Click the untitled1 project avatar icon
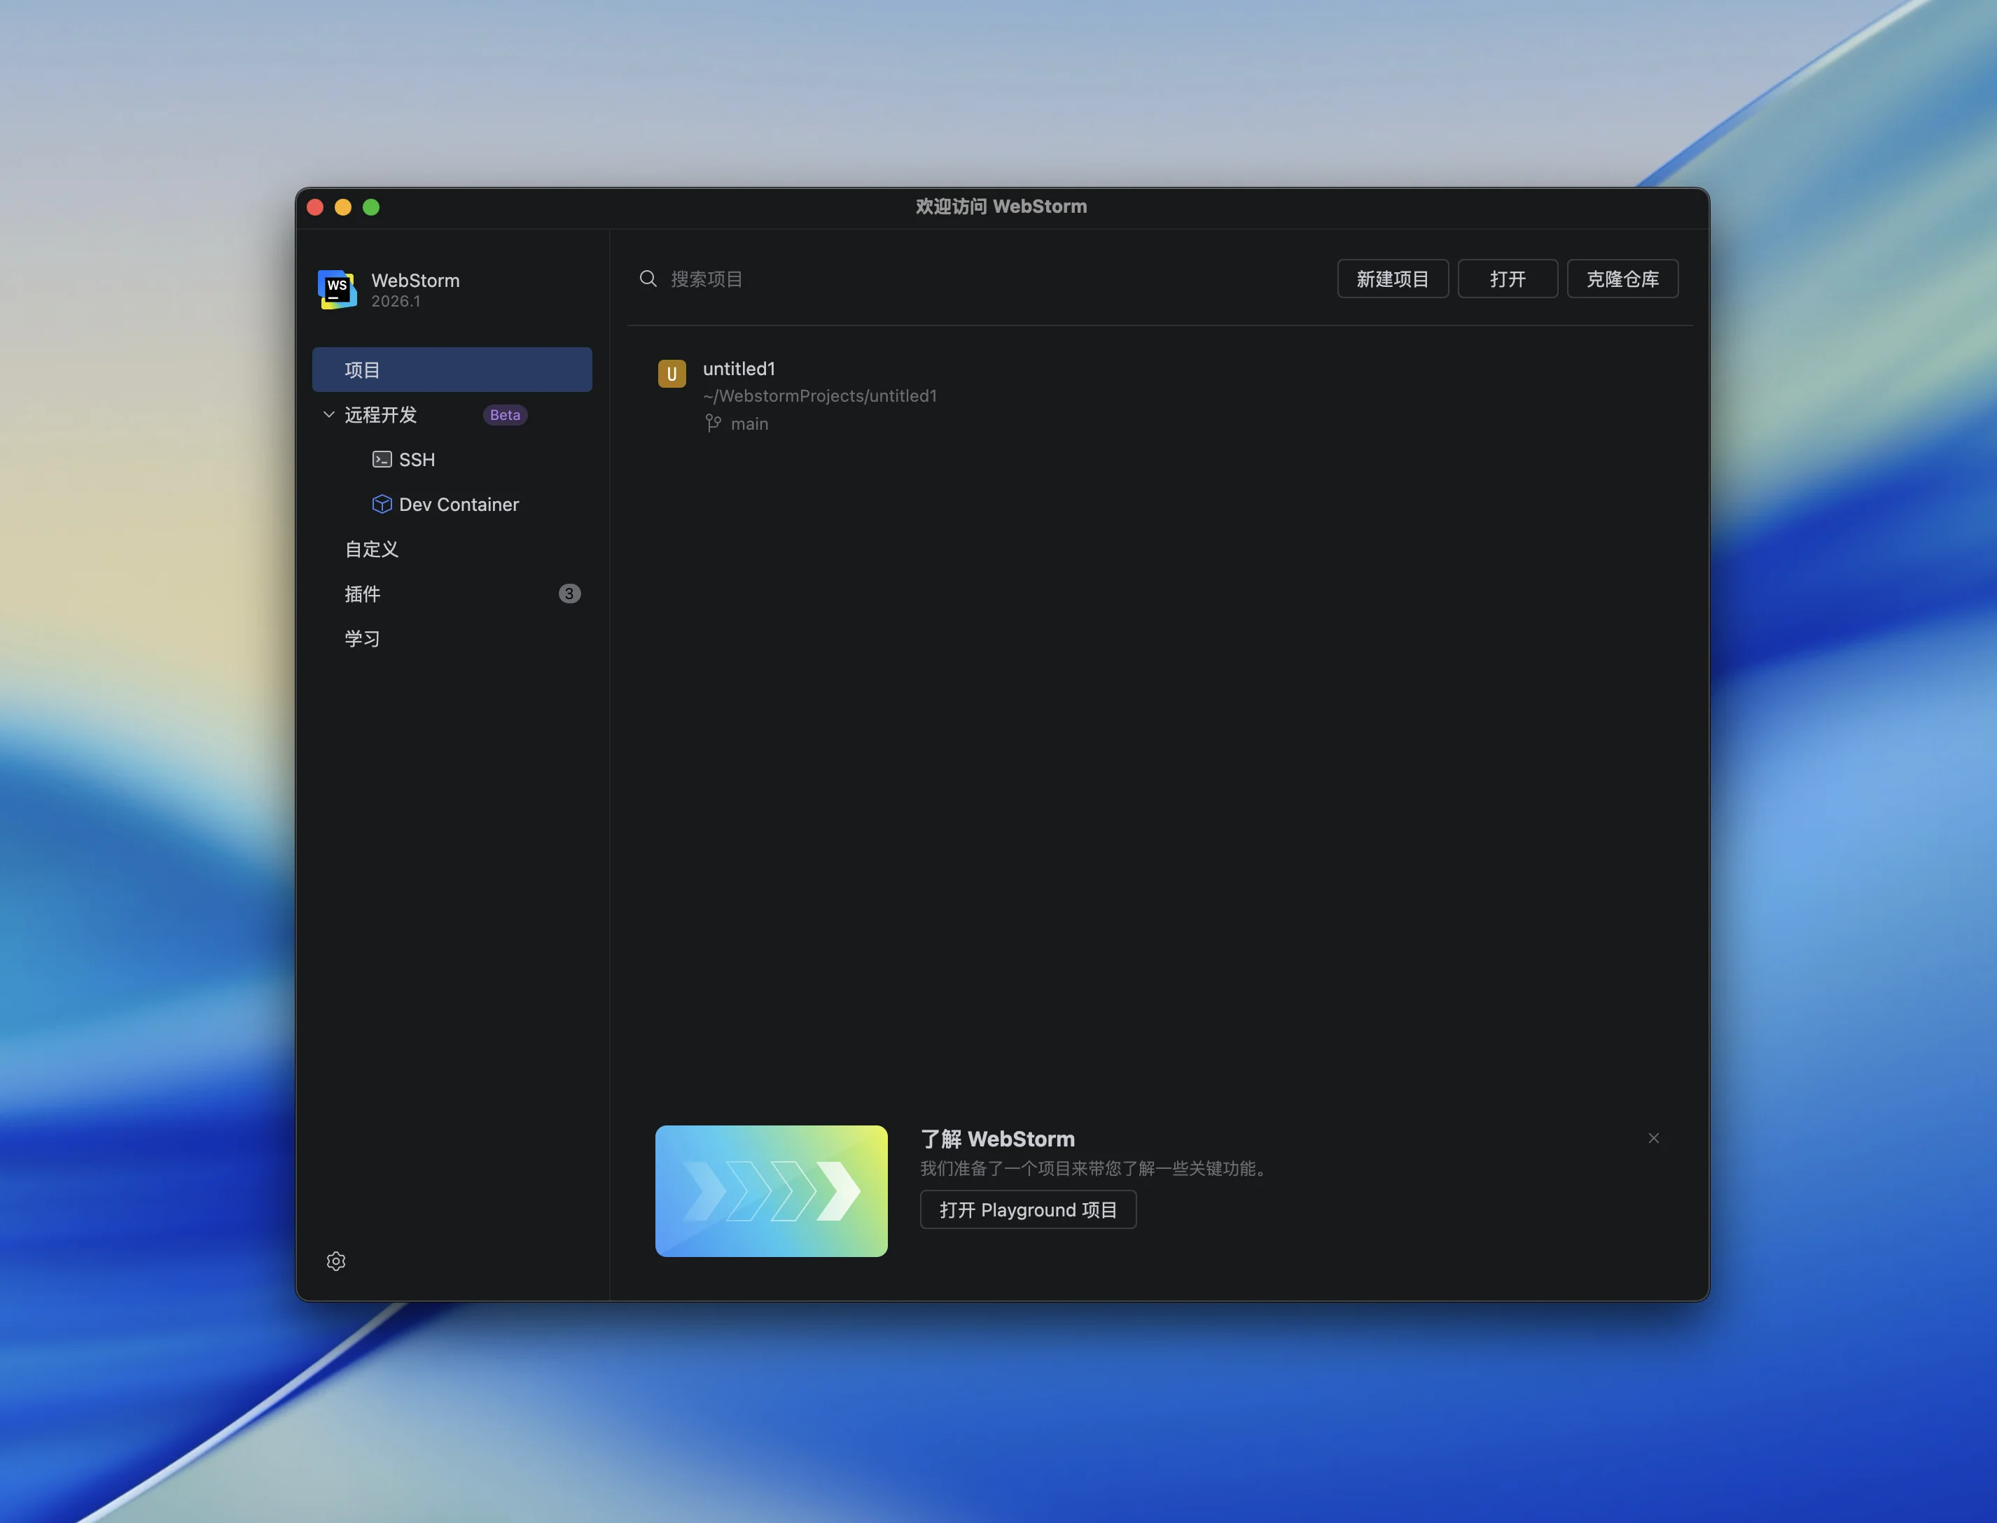 671,374
